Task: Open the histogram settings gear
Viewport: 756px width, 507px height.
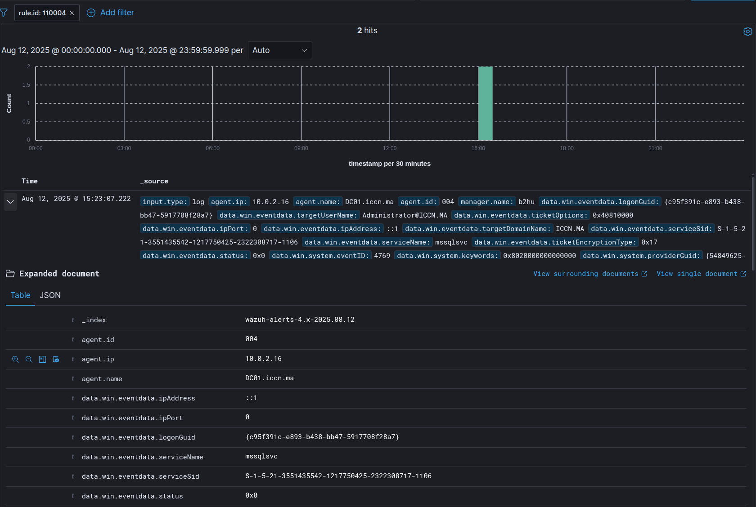Action: [x=747, y=31]
